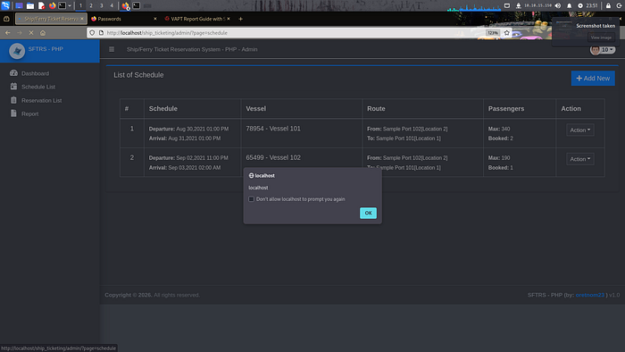The height and width of the screenshot is (352, 625).
Task: Lock the screen with padlock icon
Action: click(x=608, y=5)
